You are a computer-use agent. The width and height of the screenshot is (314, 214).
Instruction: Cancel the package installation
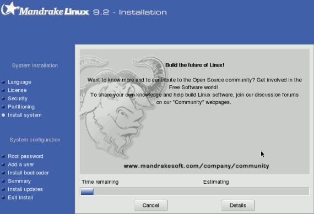(150, 205)
